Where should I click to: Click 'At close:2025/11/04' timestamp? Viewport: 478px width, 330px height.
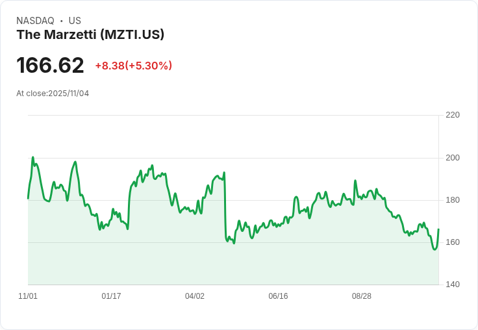point(53,94)
